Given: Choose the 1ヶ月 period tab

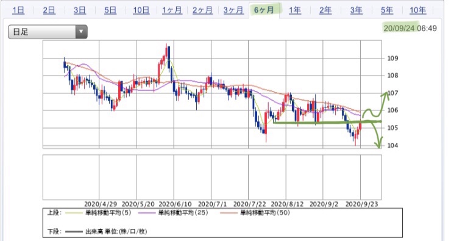Looking at the screenshot, I should tap(172, 10).
